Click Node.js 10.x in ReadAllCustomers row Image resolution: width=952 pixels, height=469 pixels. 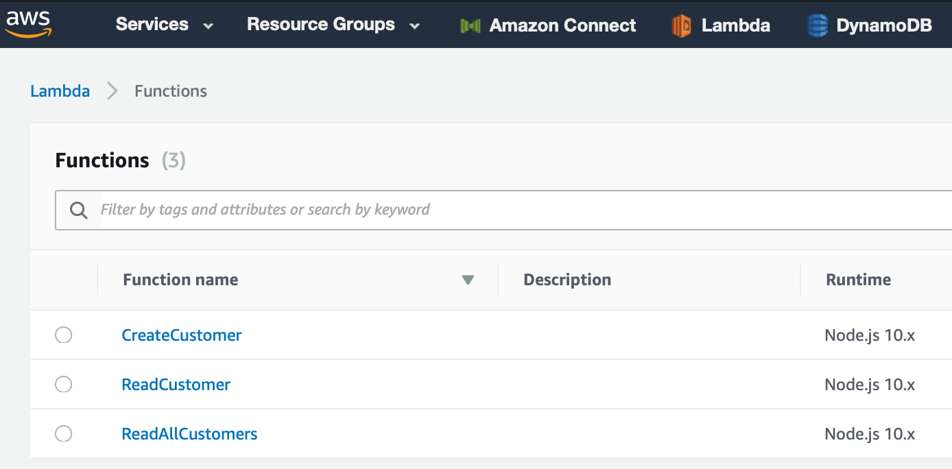870,434
